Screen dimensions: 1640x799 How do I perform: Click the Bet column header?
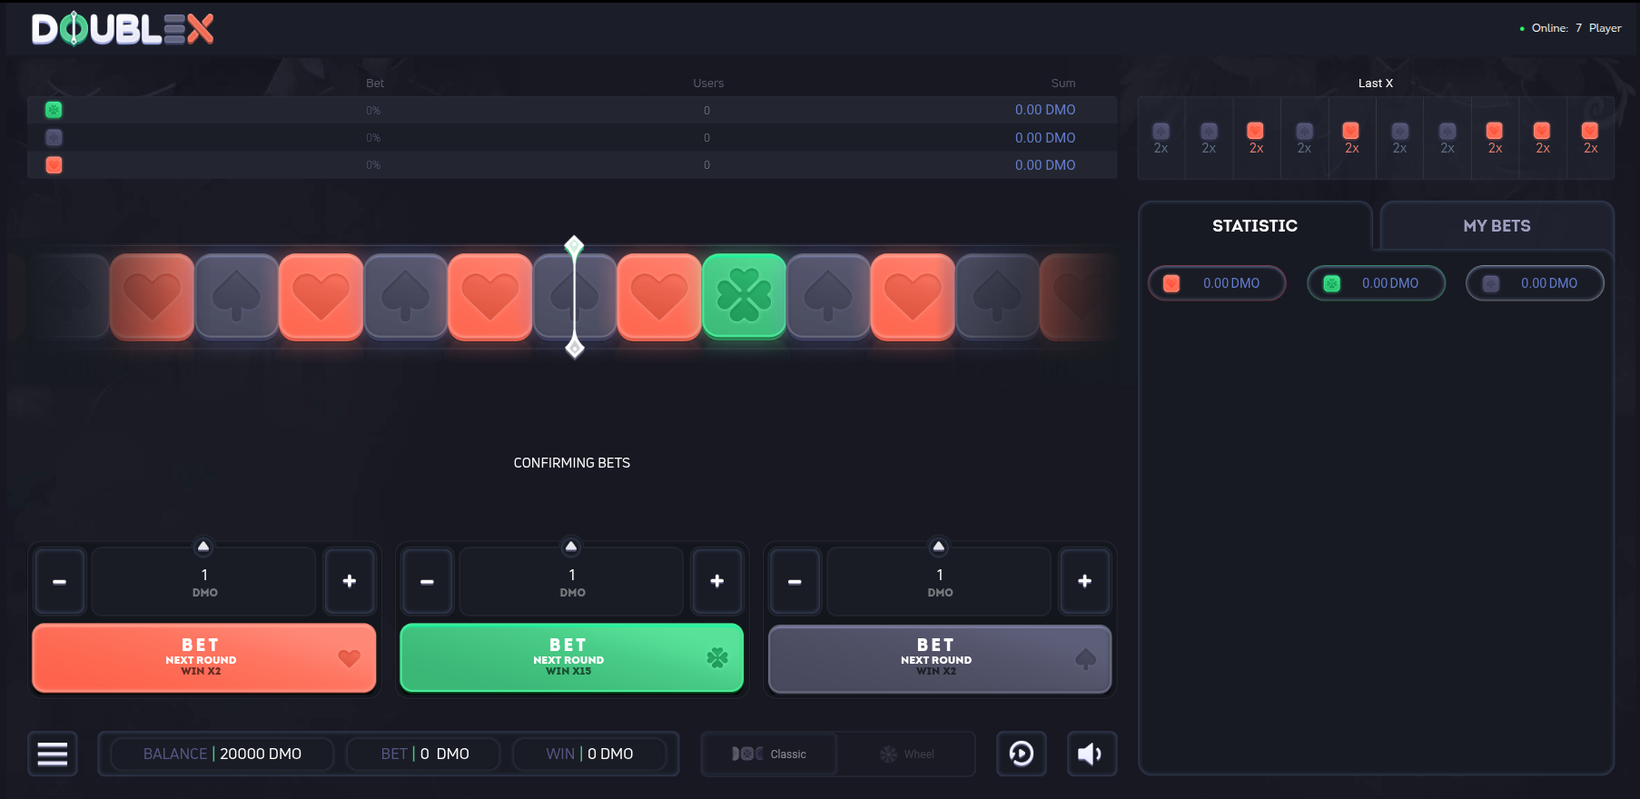[x=375, y=84]
